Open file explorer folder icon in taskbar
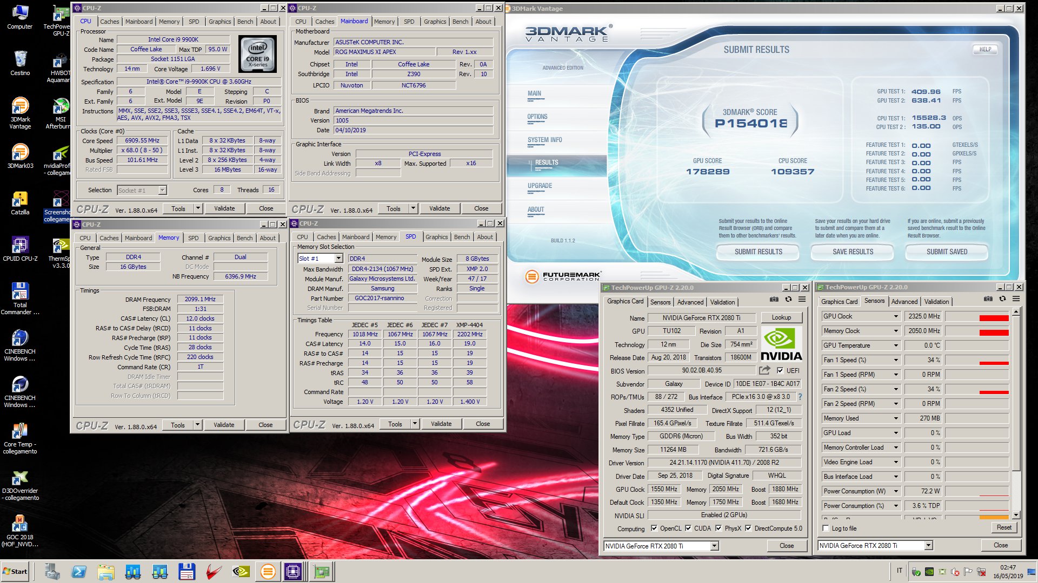The image size is (1038, 583). pyautogui.click(x=106, y=572)
